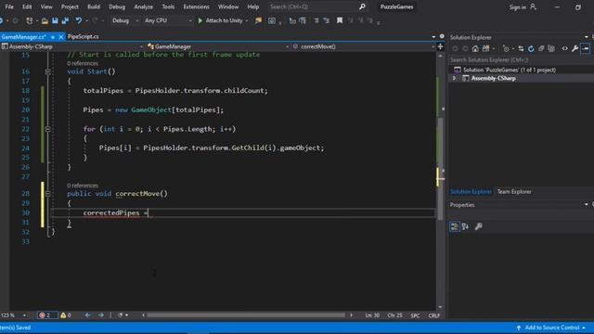Click the View Code icon in Solution Explorer
Viewport: 594px width, 334px height.
click(565, 49)
